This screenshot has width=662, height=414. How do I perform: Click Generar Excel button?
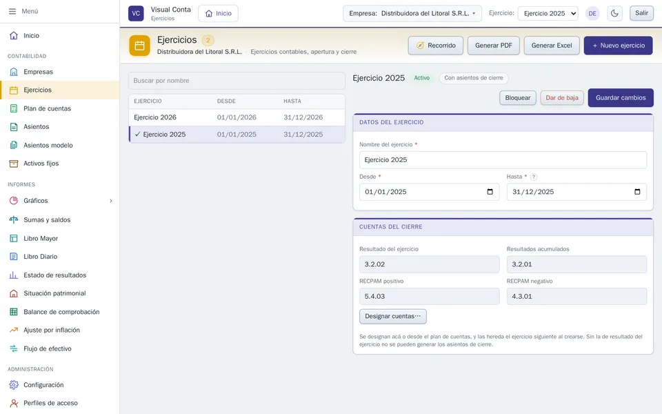coord(552,46)
